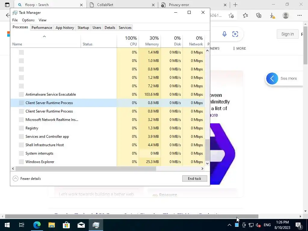Close the floorp - Search browser tab
This screenshot has height=231, width=308.
81,5
